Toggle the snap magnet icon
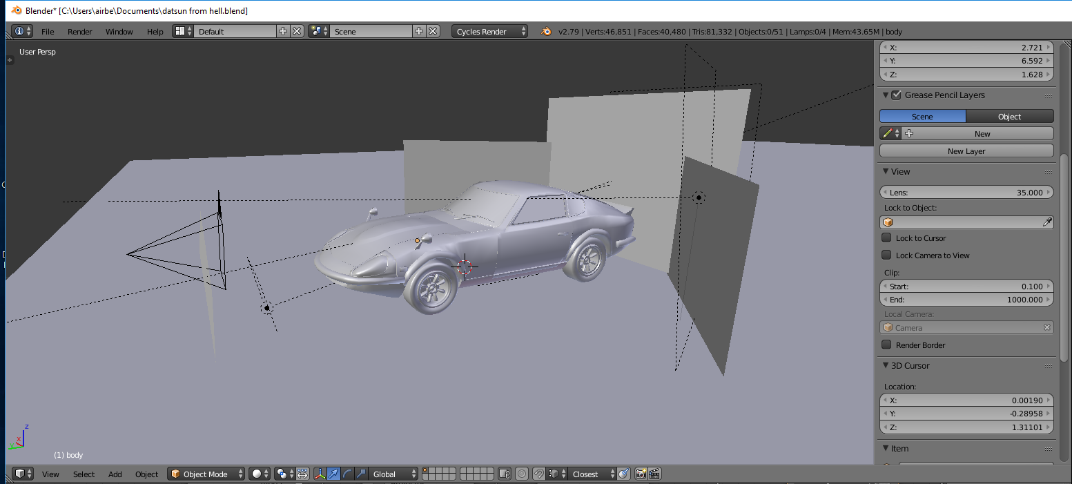 [538, 474]
